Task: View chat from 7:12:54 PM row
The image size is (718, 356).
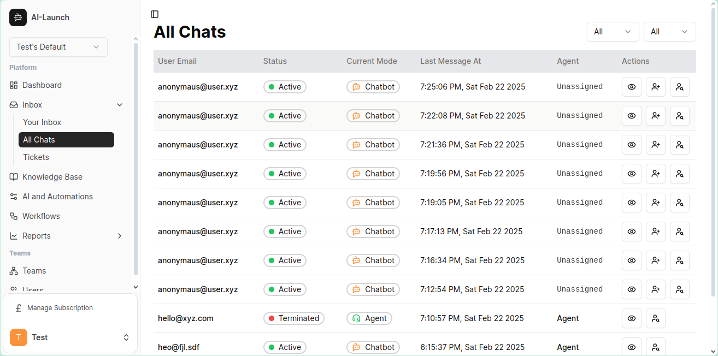Action: [632, 289]
